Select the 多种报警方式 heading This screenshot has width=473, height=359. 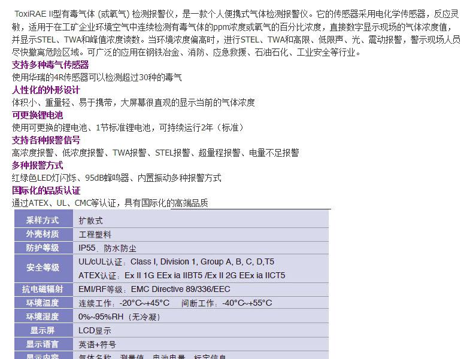[37, 165]
